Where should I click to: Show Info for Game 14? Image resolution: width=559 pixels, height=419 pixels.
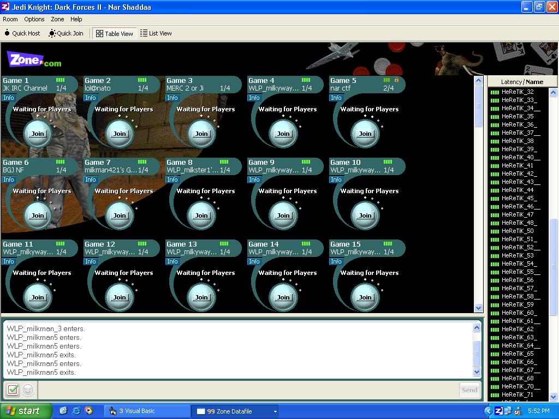tap(254, 262)
